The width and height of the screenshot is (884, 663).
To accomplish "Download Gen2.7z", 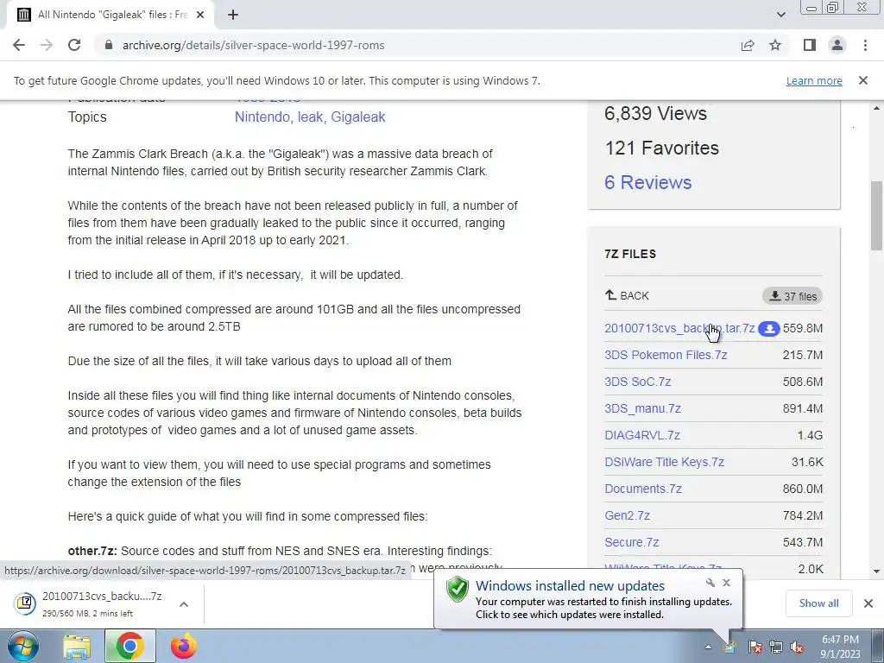I will [628, 515].
